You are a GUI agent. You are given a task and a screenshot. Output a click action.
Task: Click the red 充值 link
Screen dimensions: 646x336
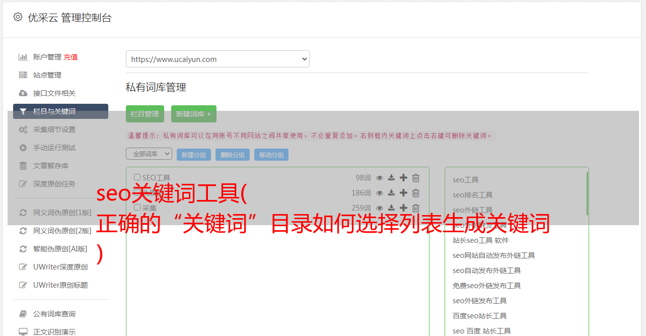[70, 57]
